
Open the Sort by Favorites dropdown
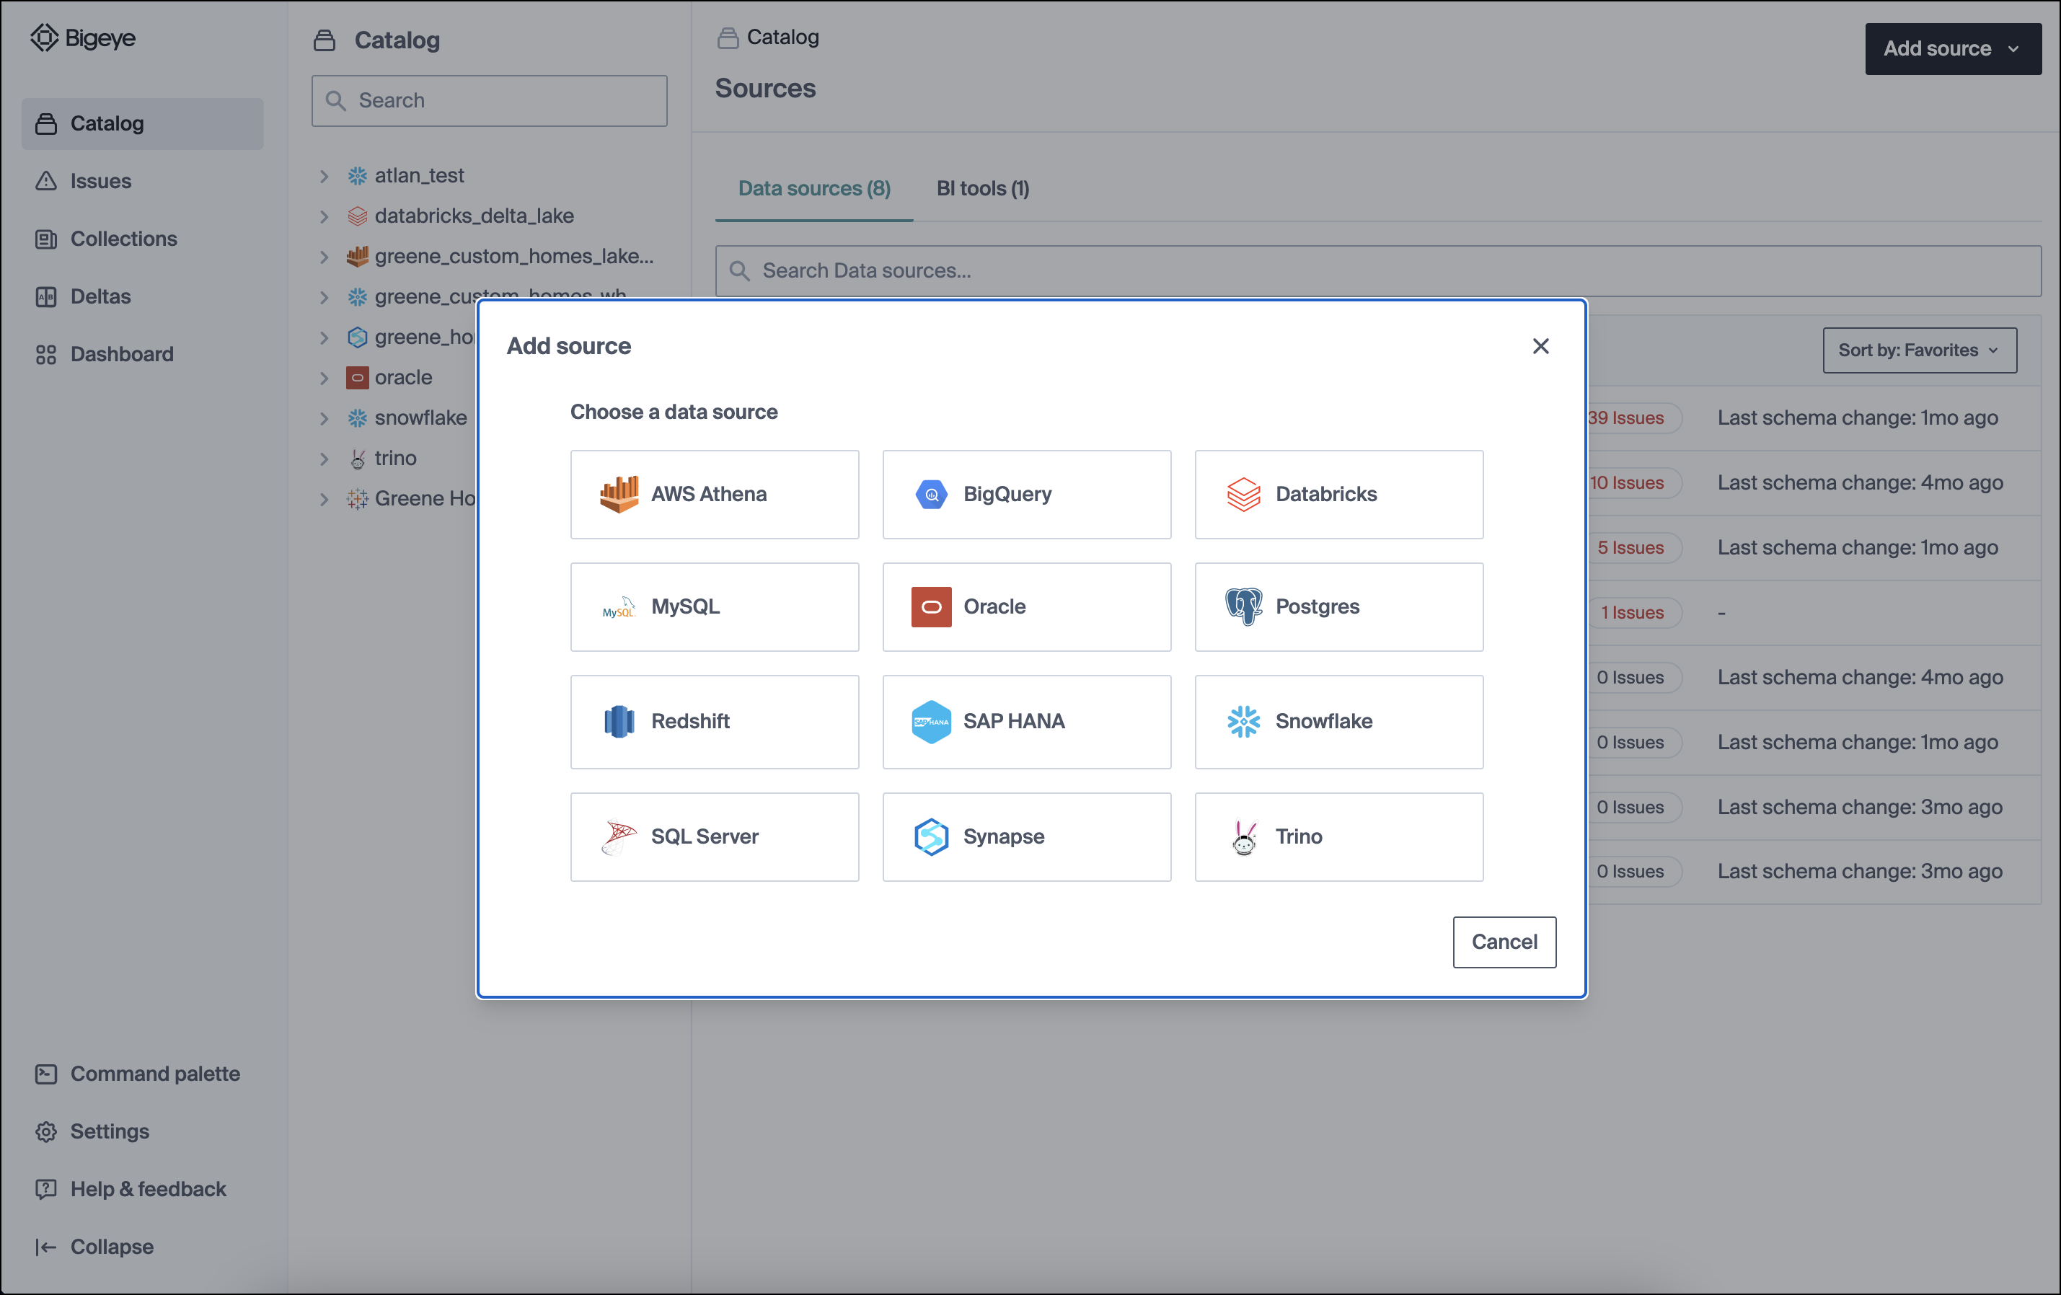pyautogui.click(x=1918, y=350)
